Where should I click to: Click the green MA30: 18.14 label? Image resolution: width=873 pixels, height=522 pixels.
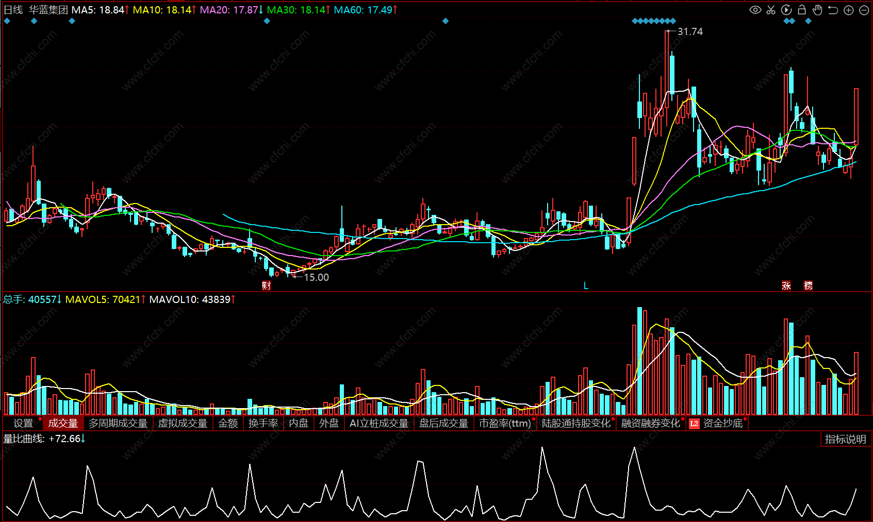coord(299,10)
